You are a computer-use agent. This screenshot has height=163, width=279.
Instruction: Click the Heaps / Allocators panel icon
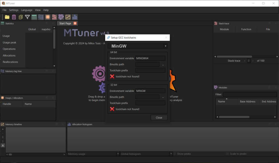pyautogui.click(x=2, y=98)
